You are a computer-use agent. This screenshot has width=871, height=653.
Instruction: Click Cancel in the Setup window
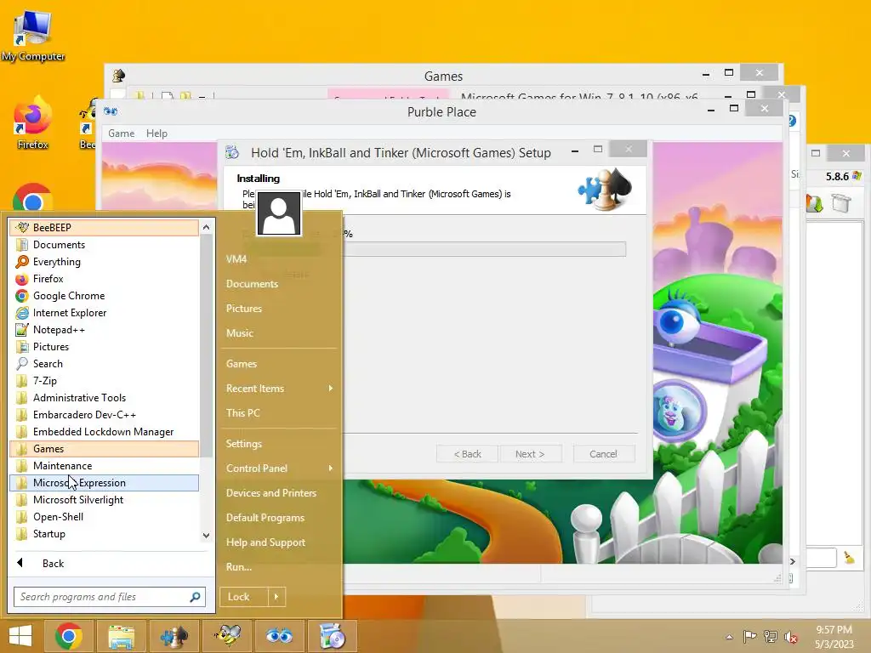pos(603,454)
